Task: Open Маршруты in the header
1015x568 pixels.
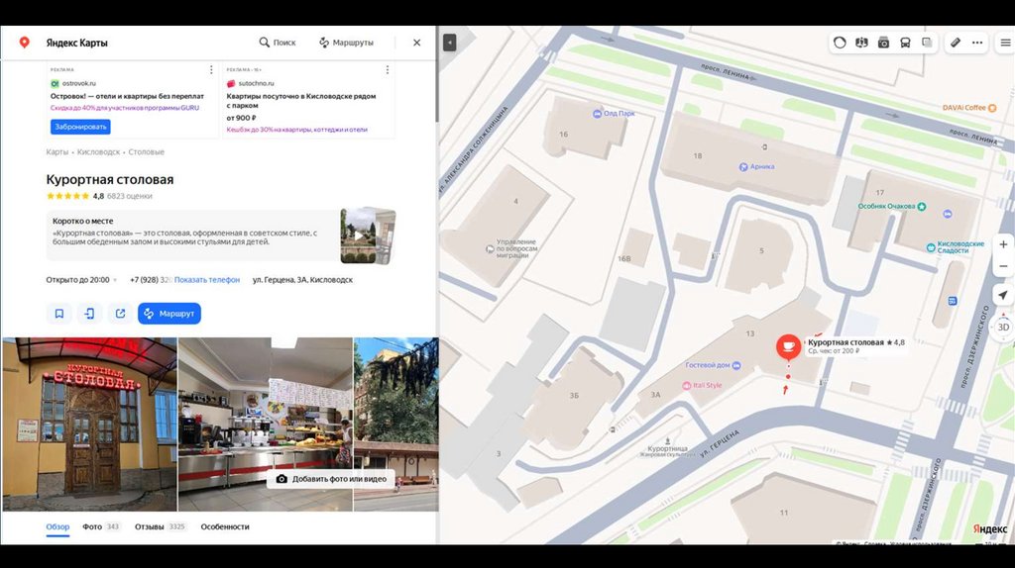Action: click(346, 43)
